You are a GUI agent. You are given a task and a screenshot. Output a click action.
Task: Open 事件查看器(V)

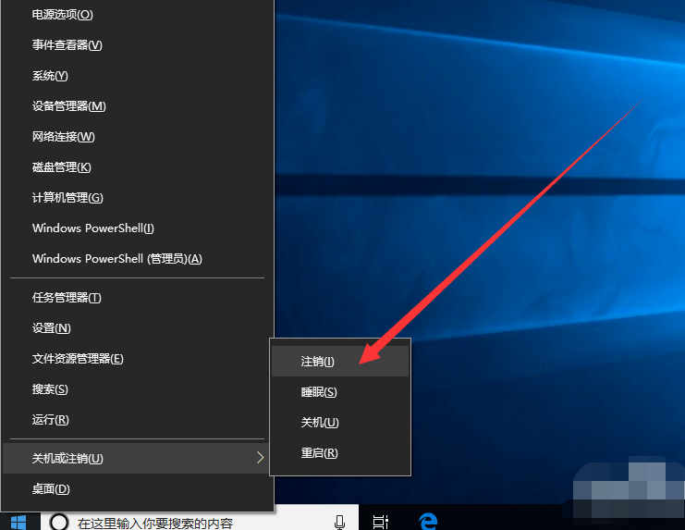[x=67, y=45]
